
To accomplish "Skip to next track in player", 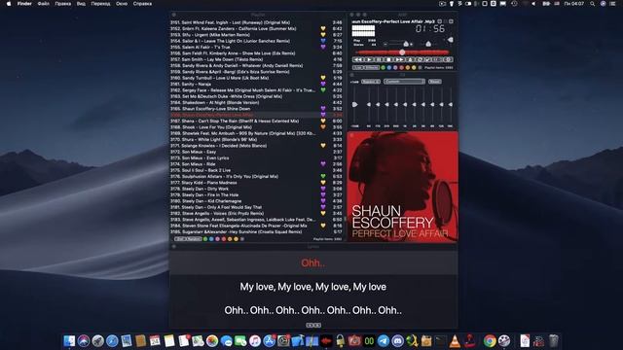I will coord(399,59).
